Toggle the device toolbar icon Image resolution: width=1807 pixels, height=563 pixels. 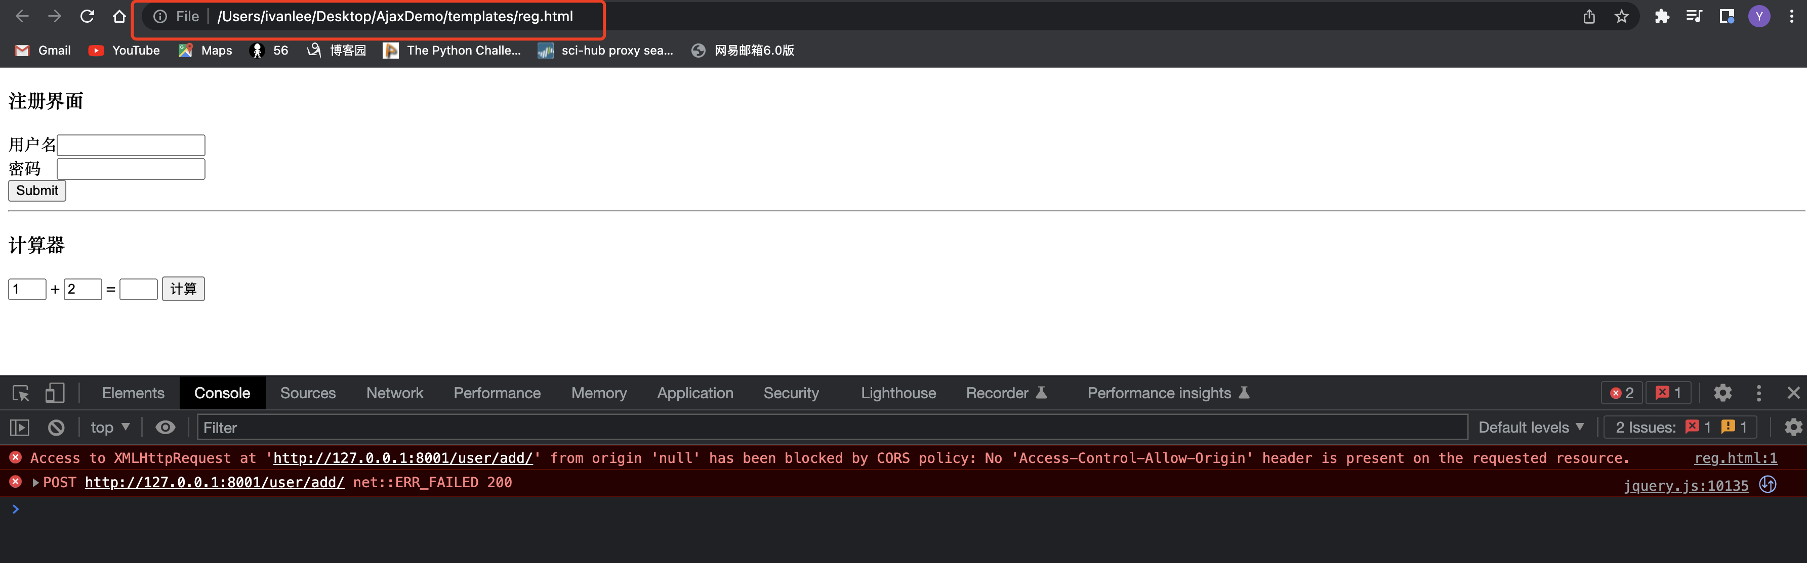55,393
